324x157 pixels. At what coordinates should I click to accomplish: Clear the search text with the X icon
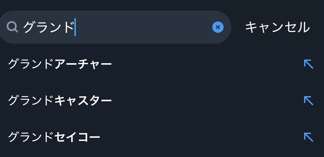(218, 27)
